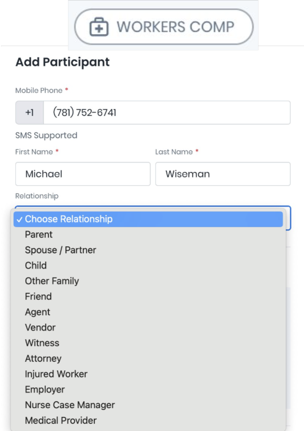The image size is (304, 431).
Task: Pick Child in the relationship dropdown
Action: tap(36, 266)
